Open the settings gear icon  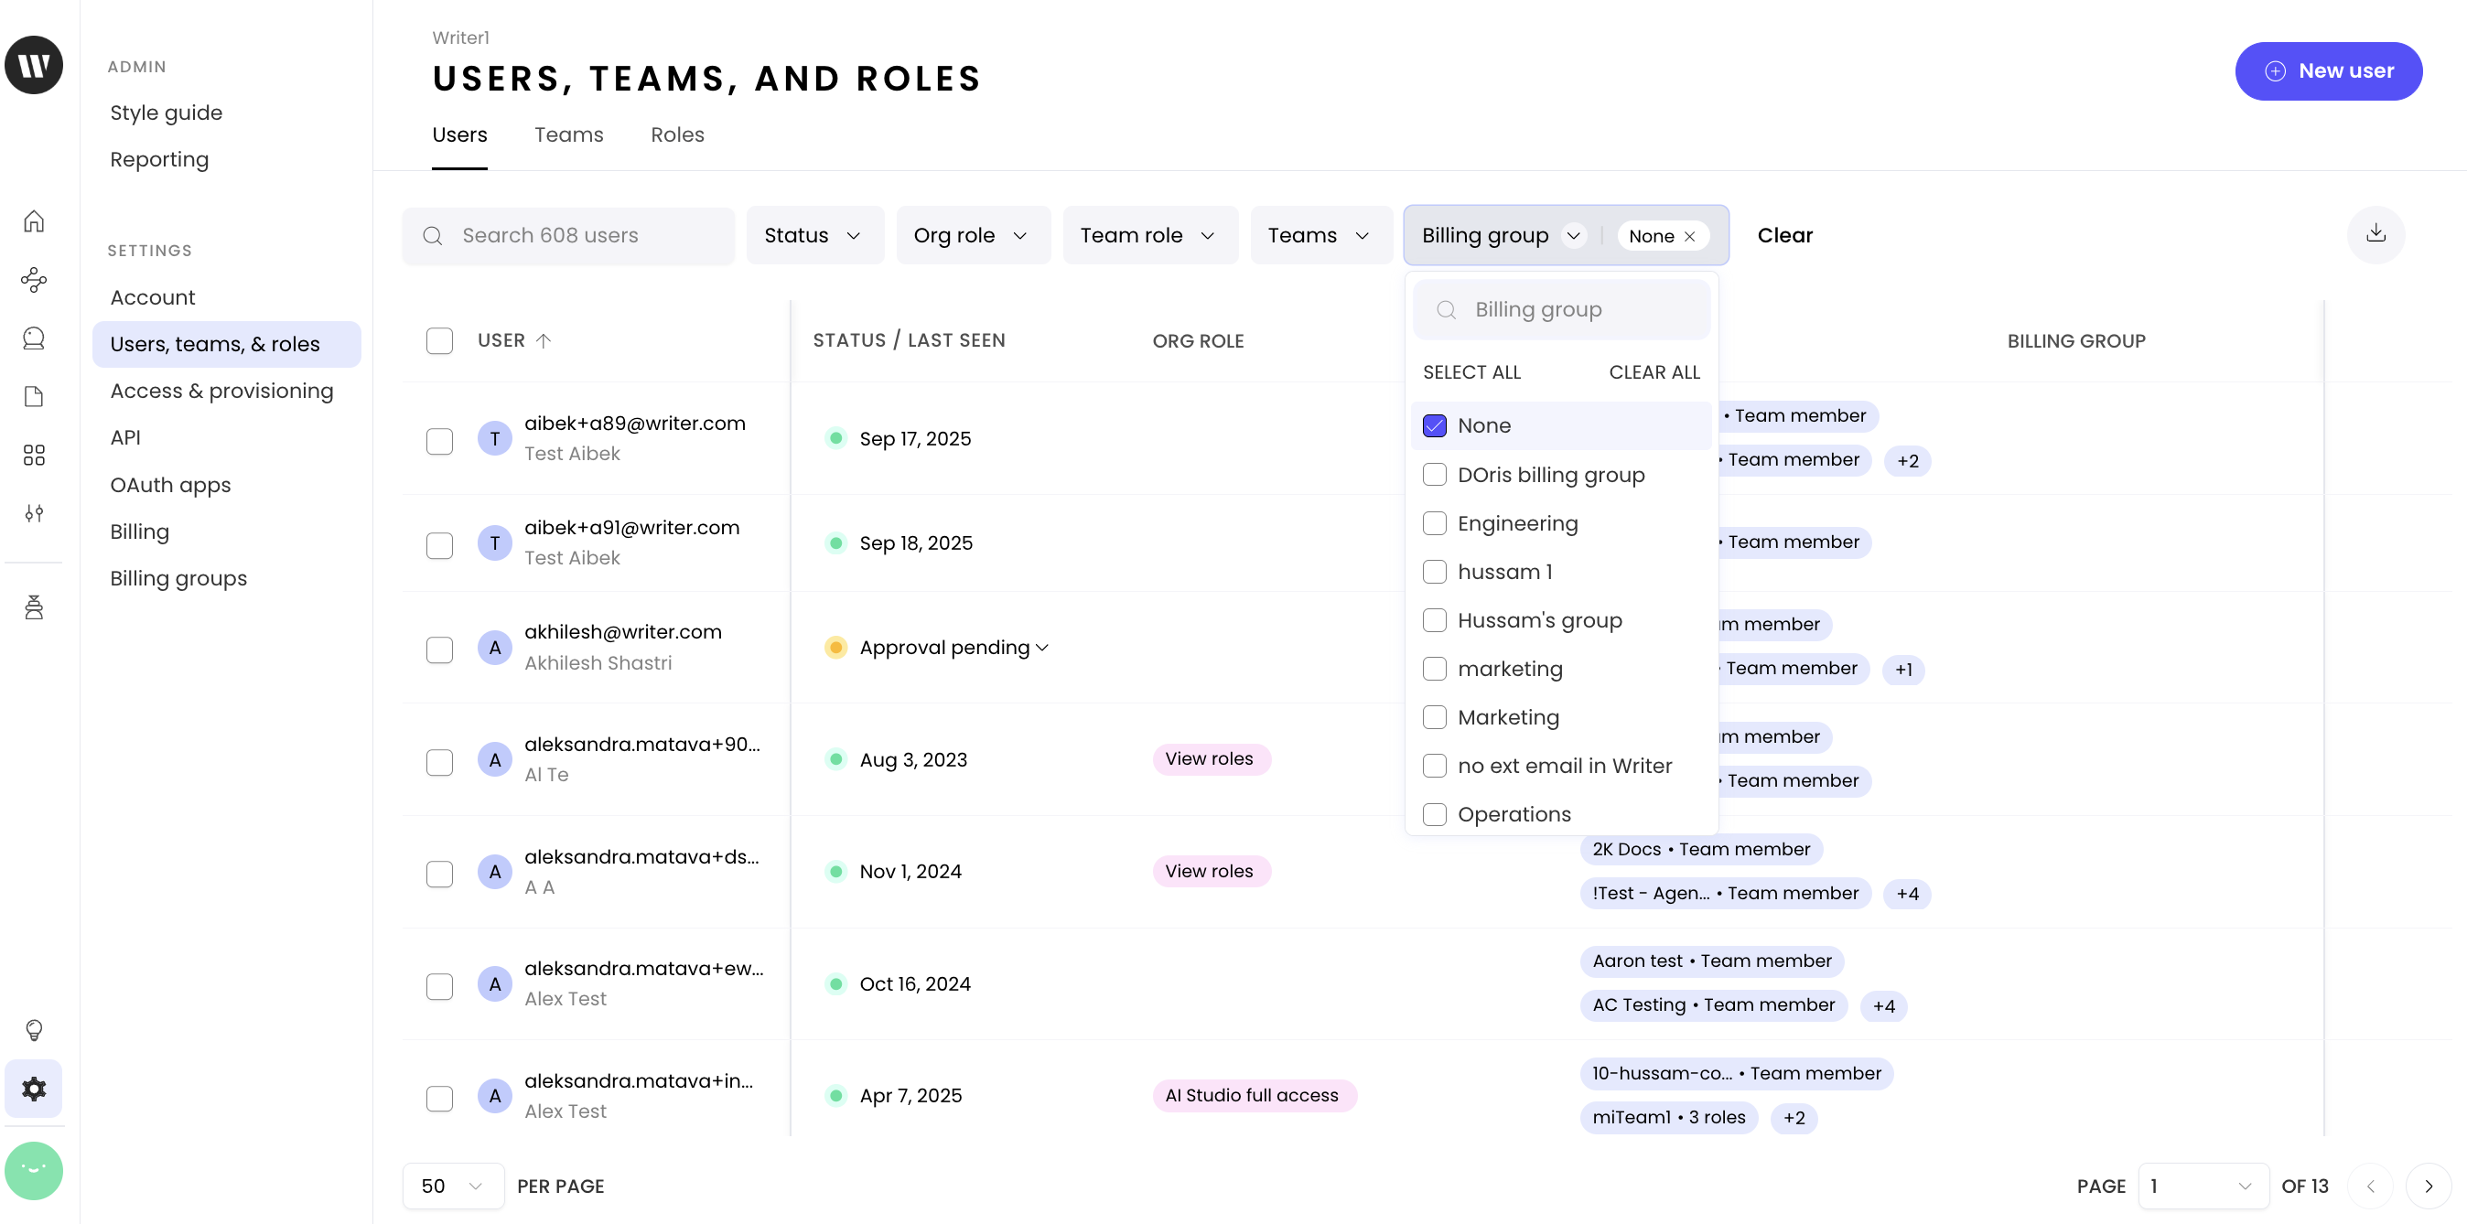[x=34, y=1088]
